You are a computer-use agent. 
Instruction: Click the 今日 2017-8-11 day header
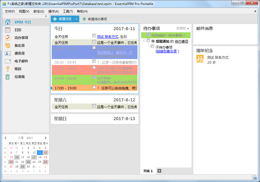pos(95,29)
